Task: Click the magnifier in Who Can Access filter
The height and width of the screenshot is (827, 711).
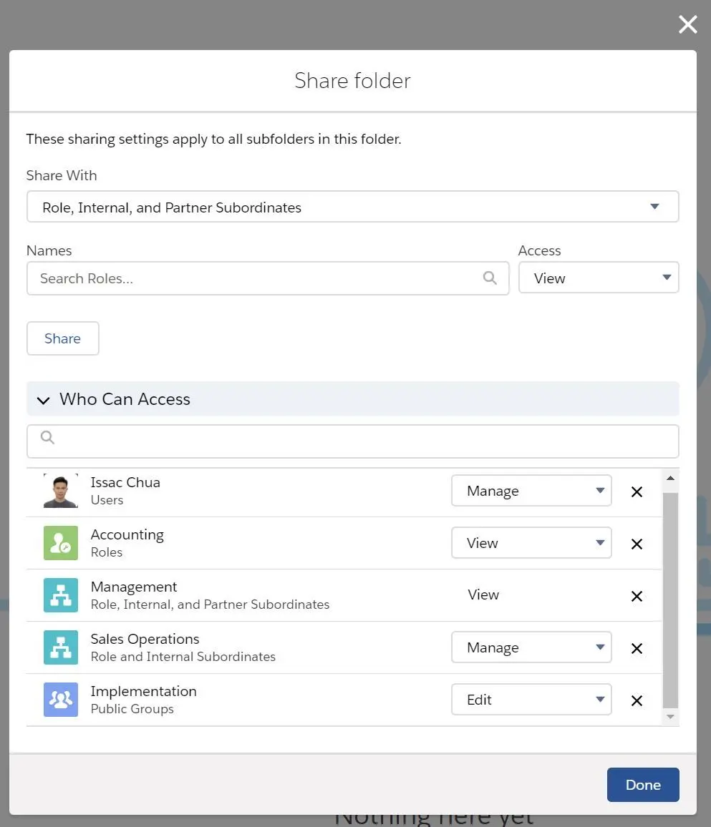Action: [x=47, y=437]
